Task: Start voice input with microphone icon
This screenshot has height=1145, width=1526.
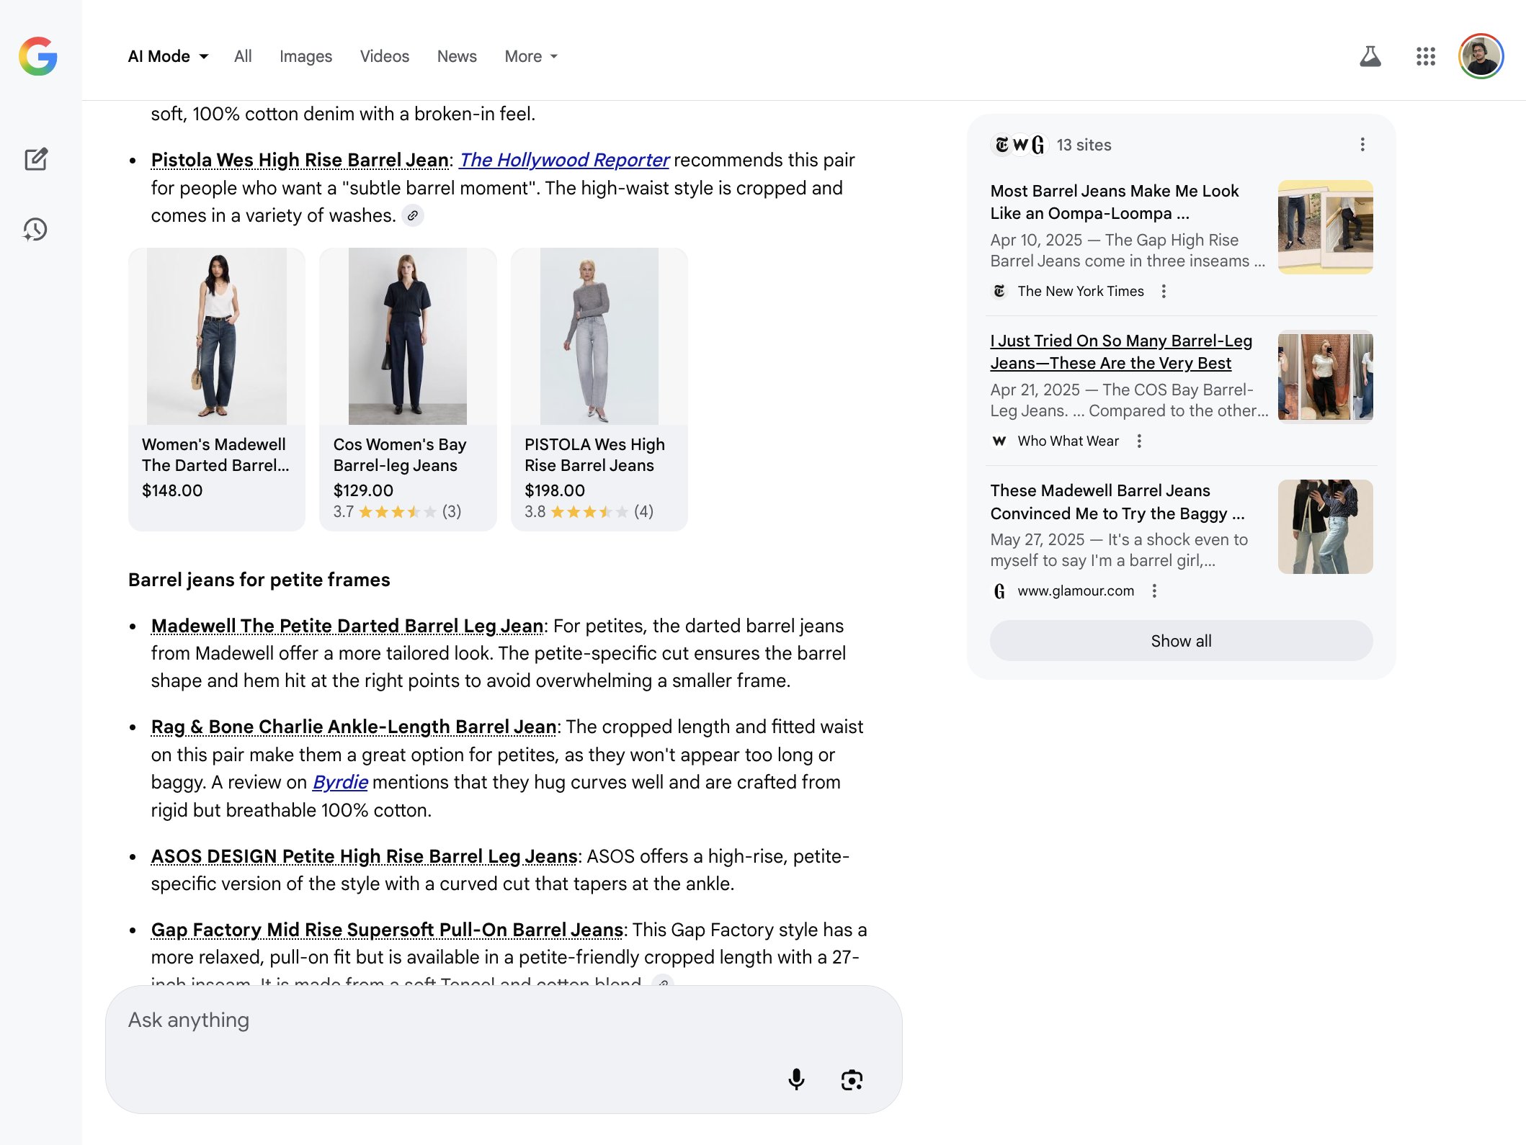Action: coord(796,1079)
